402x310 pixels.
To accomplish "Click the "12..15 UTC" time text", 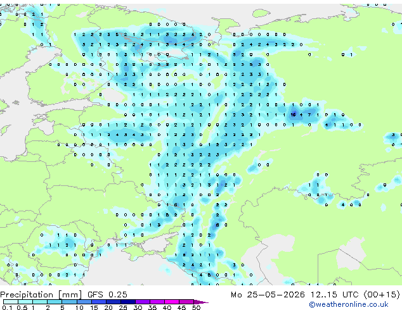I will point(334,295).
